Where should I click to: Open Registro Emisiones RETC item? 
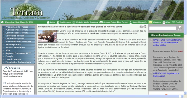[19, 53]
